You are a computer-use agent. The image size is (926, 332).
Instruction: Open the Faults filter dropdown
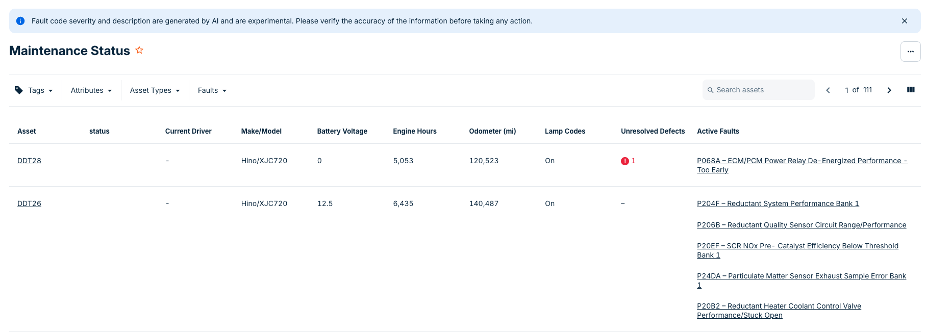point(212,90)
